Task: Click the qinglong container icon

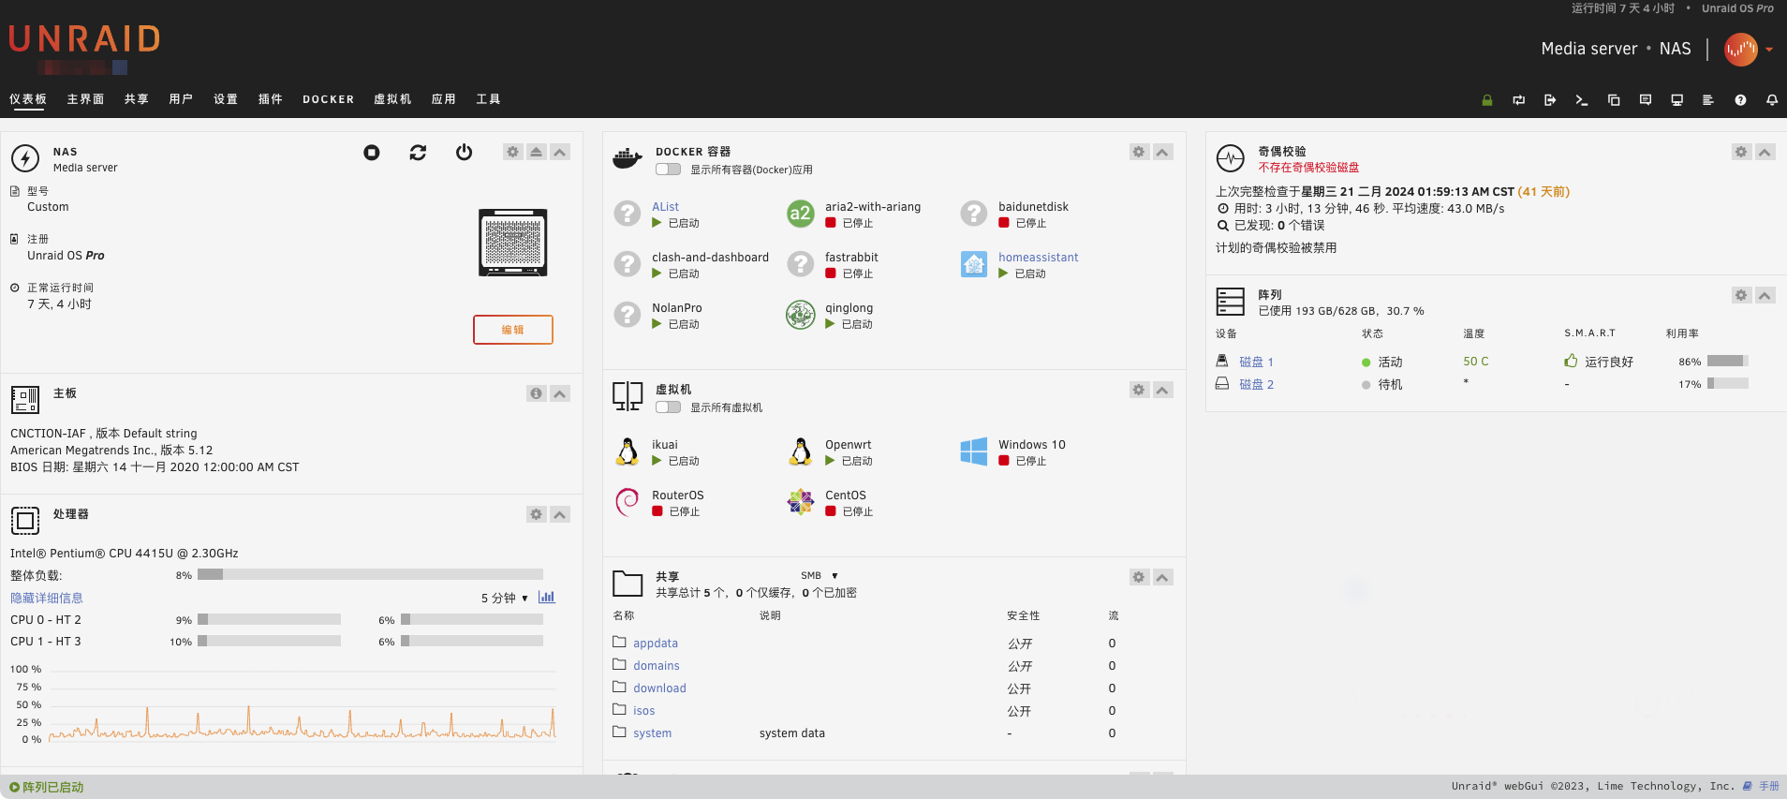Action: [800, 316]
